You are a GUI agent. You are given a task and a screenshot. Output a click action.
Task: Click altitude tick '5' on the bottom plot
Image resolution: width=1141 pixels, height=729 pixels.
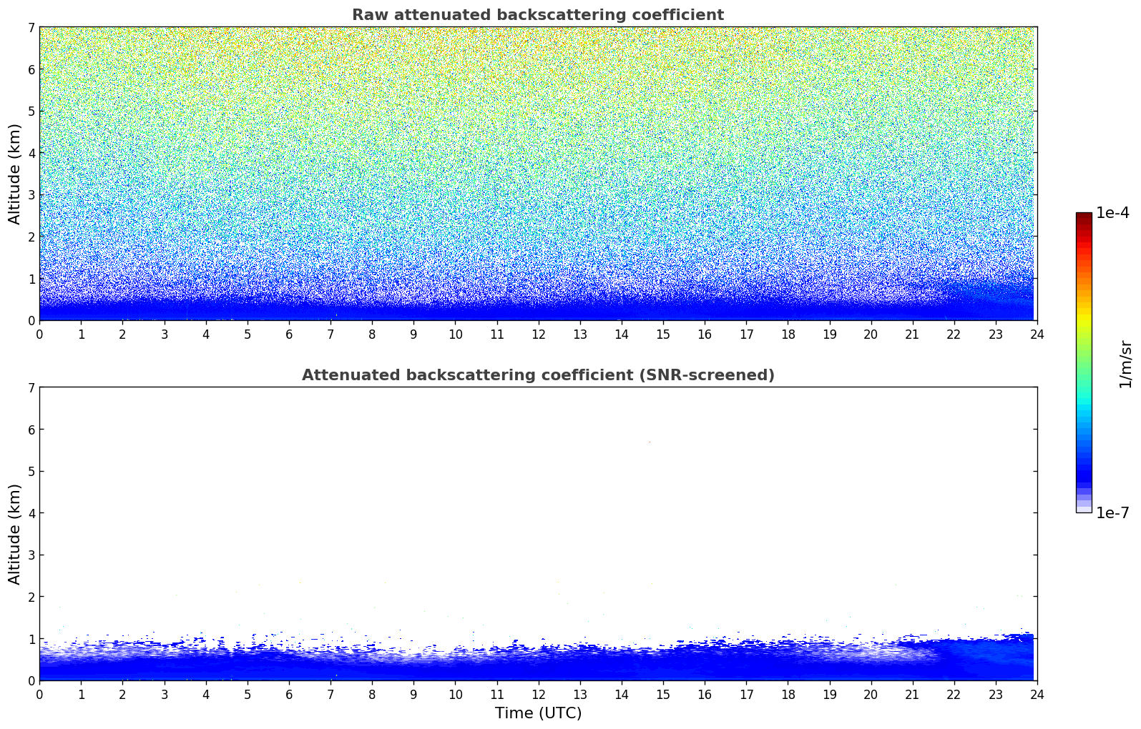(31, 472)
